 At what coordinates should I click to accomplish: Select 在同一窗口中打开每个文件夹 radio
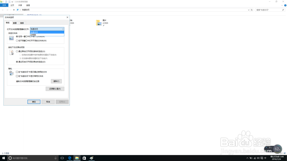17,37
